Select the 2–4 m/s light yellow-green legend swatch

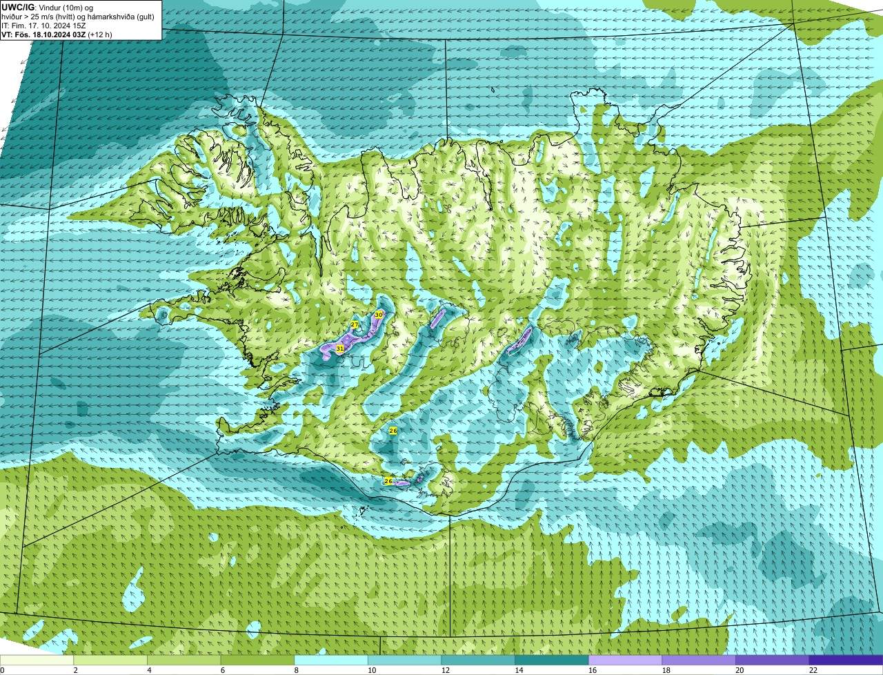tap(110, 660)
